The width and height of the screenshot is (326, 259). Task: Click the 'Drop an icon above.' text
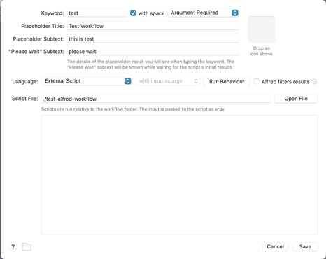click(262, 51)
